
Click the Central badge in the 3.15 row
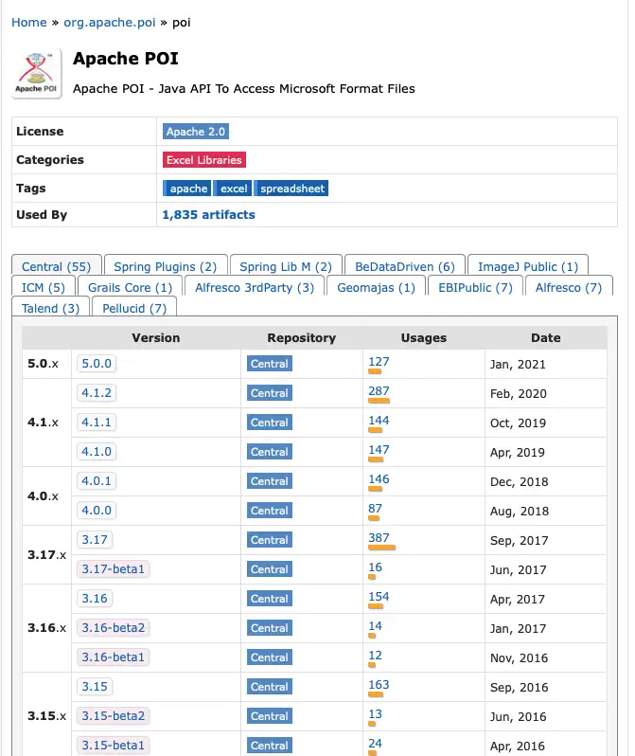(270, 687)
